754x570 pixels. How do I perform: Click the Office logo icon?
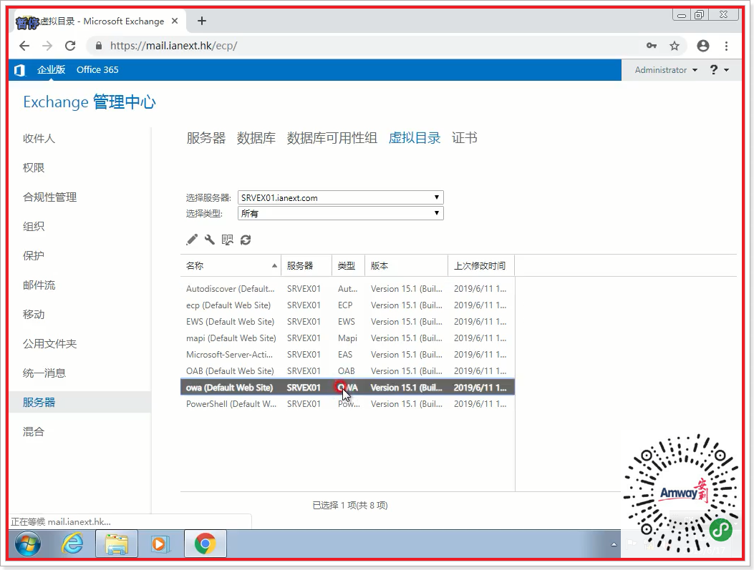20,70
